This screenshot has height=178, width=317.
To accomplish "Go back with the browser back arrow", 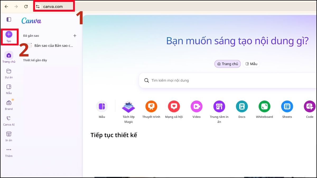I will point(6,7).
